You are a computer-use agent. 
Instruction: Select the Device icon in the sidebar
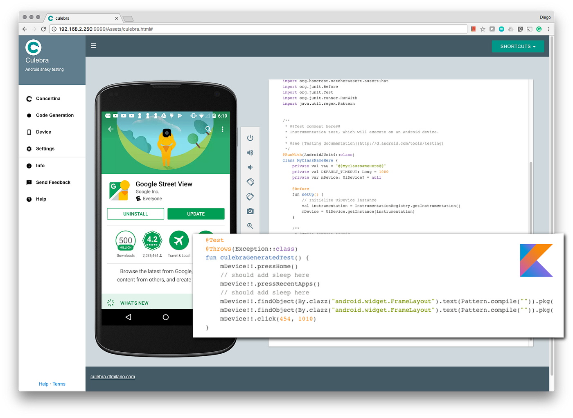29,132
